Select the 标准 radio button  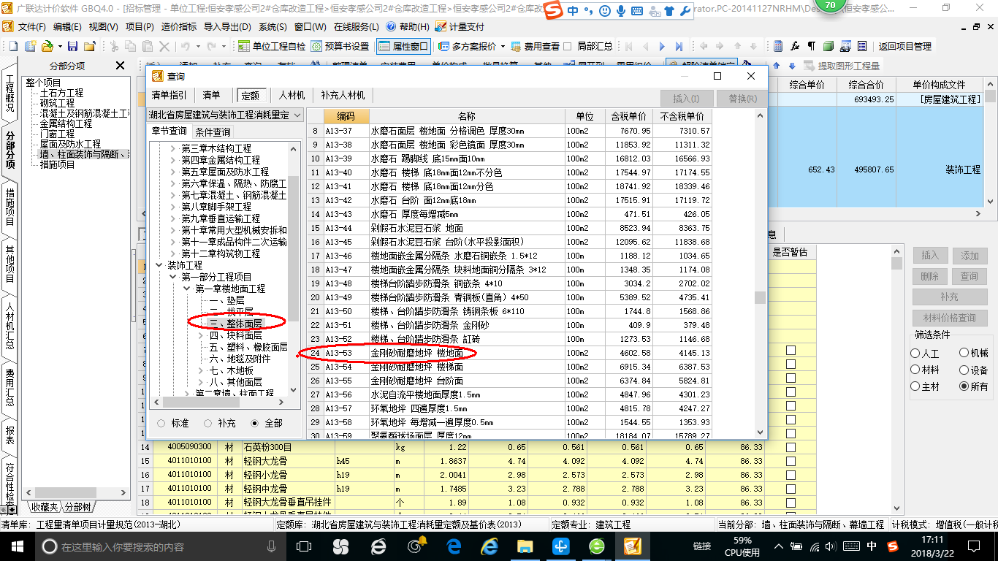tap(161, 423)
